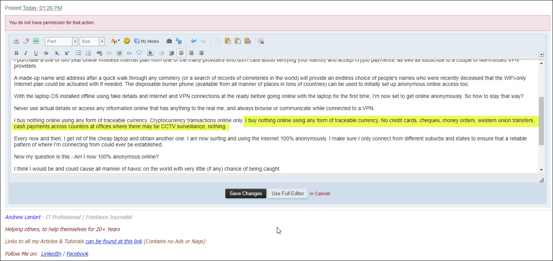
Task: Open the text color dropdown
Action: (115, 41)
